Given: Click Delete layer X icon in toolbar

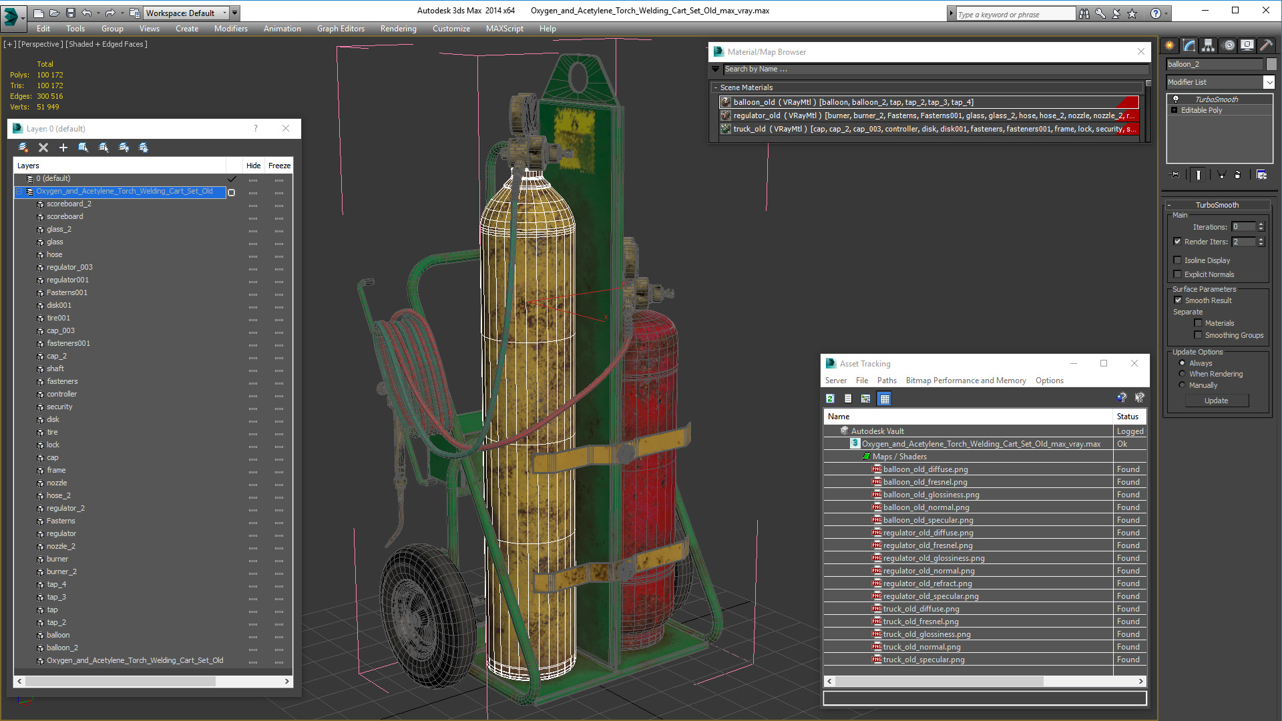Looking at the screenshot, I should (x=43, y=148).
